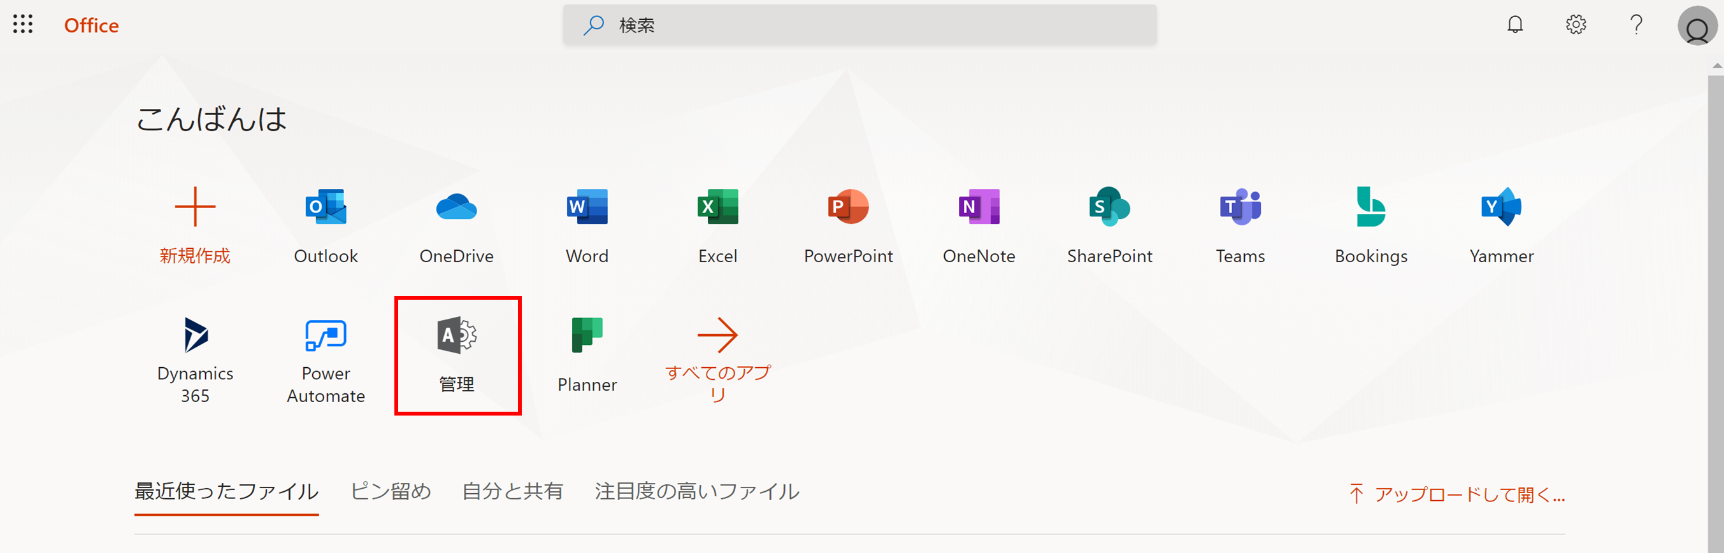
Task: Open the 管理 admin app
Action: [457, 355]
